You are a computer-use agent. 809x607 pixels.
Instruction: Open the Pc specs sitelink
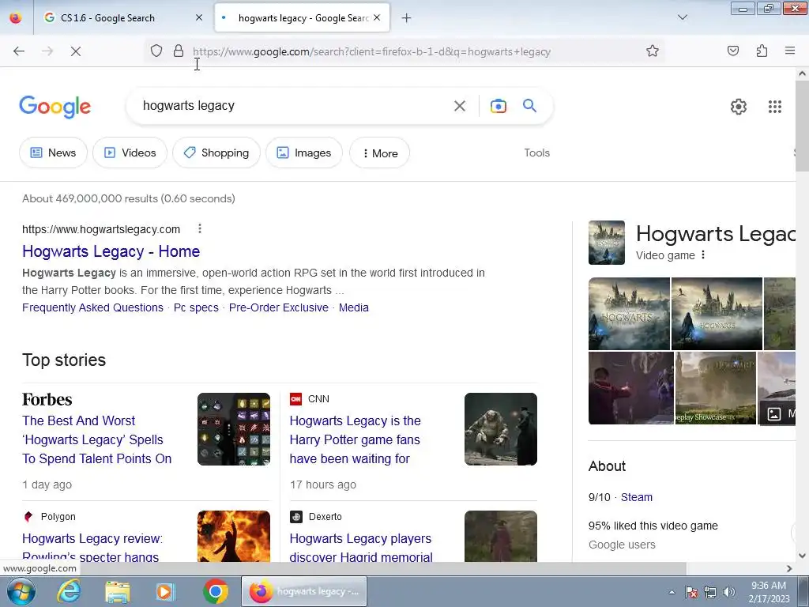pos(196,307)
